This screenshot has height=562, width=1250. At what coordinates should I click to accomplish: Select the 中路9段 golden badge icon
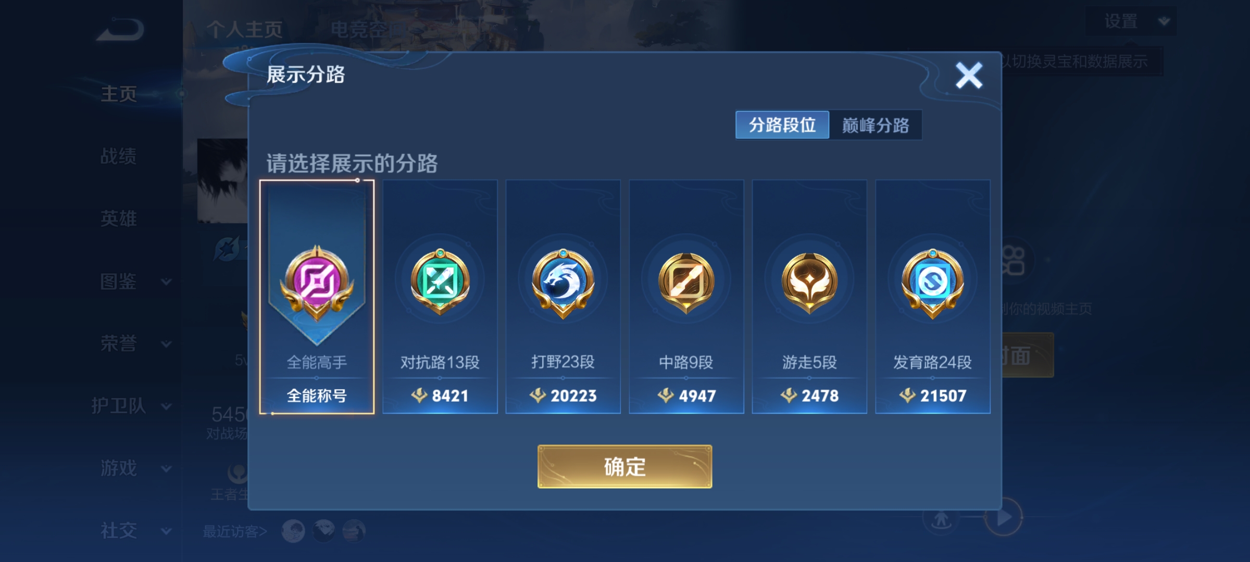coord(686,283)
